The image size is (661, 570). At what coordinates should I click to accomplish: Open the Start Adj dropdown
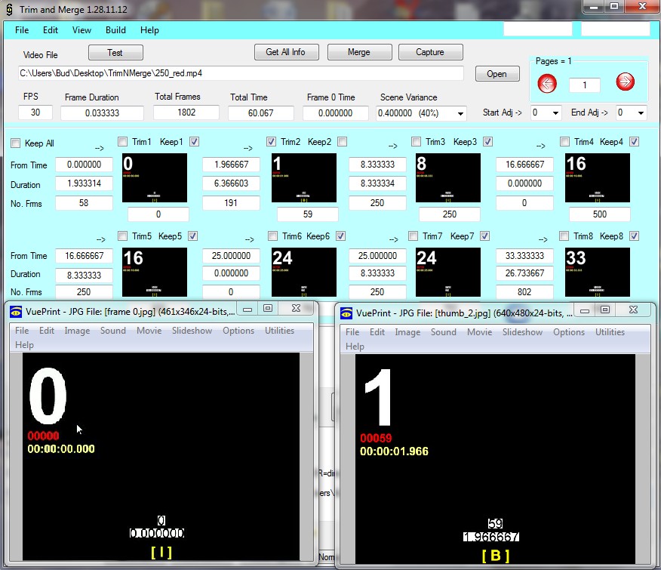[x=555, y=112]
